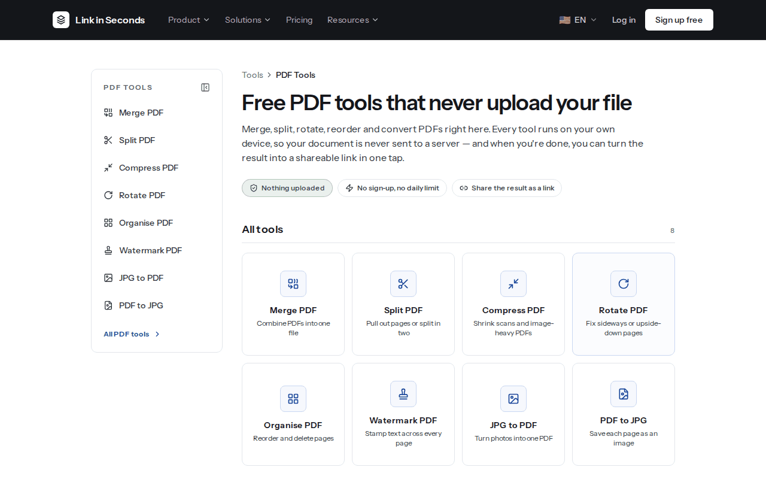Screen dimensions: 766x479
Task: Open Merge PDF from the sidebar
Action: tap(157, 113)
